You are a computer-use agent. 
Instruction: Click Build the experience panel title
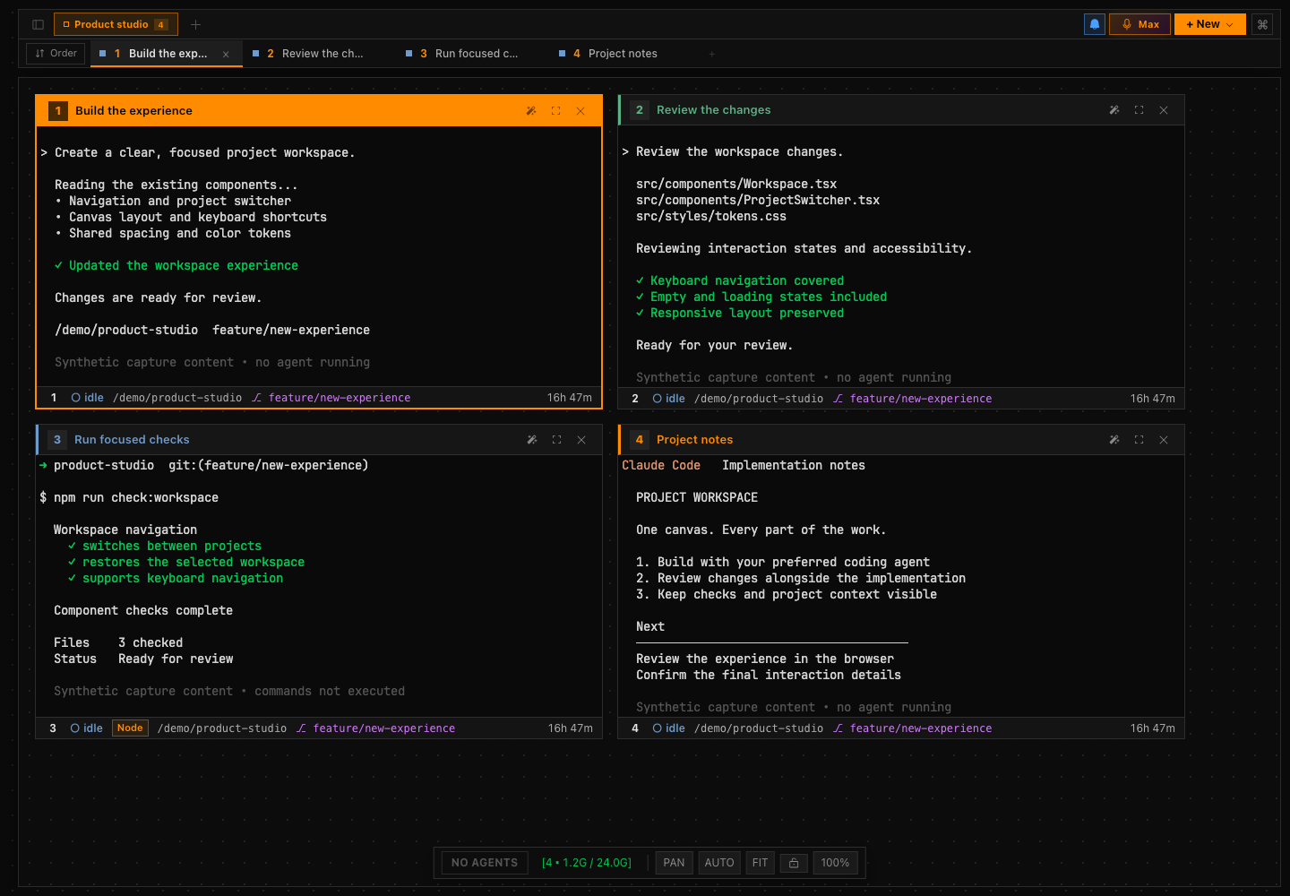tap(133, 111)
